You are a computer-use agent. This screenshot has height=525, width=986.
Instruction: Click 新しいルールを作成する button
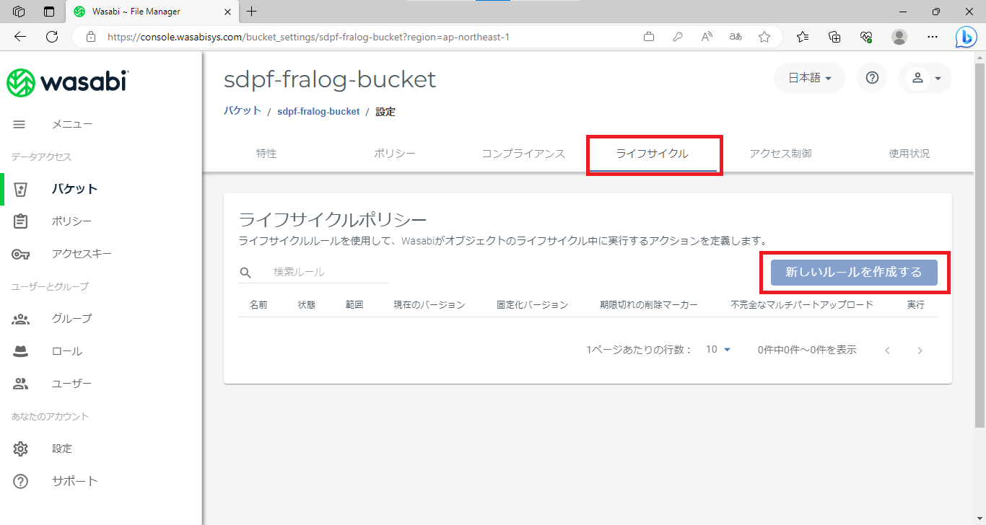854,273
